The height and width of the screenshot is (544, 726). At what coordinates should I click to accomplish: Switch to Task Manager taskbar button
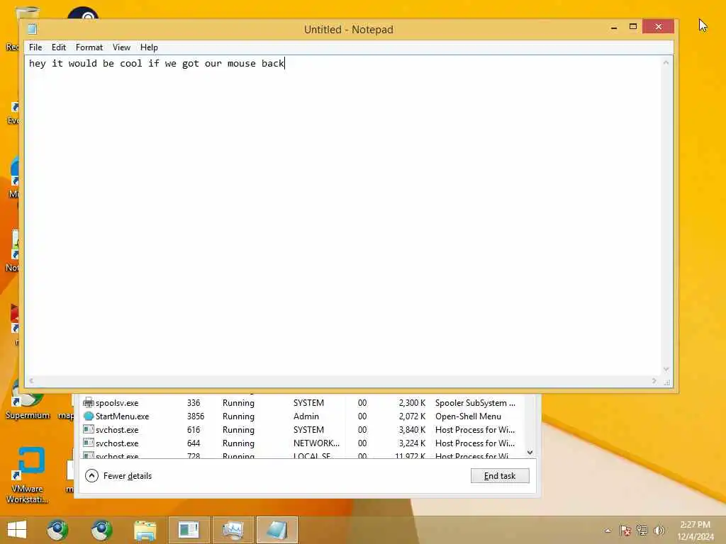point(233,530)
